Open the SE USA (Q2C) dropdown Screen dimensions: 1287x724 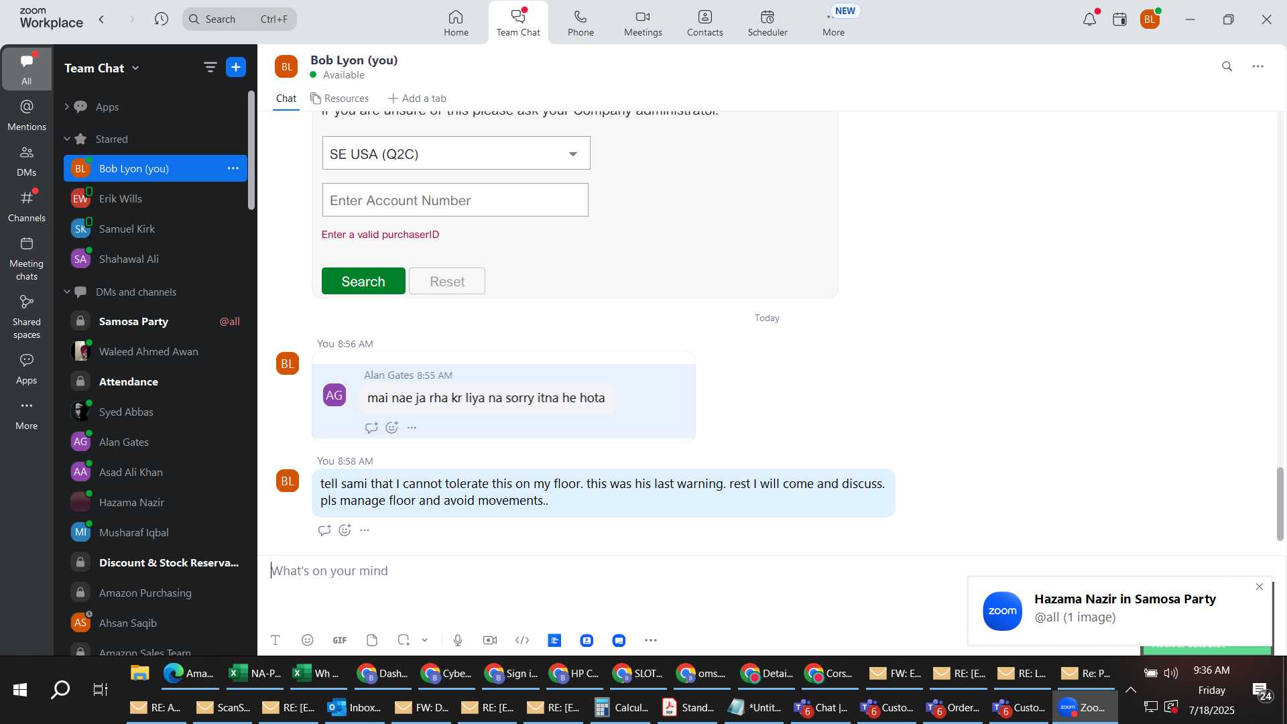pos(456,154)
